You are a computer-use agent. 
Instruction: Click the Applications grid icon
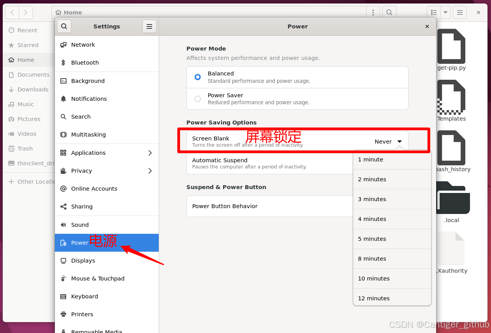(x=63, y=153)
